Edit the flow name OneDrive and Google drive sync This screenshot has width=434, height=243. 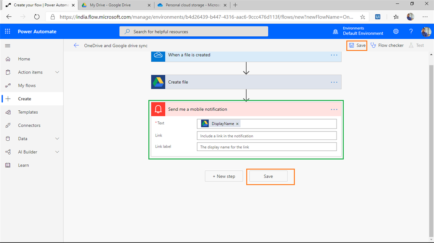click(x=116, y=46)
